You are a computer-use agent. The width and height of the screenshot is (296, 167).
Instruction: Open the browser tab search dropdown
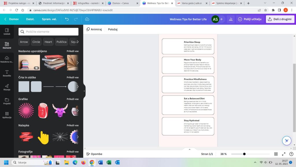pyautogui.click(x=265, y=3)
